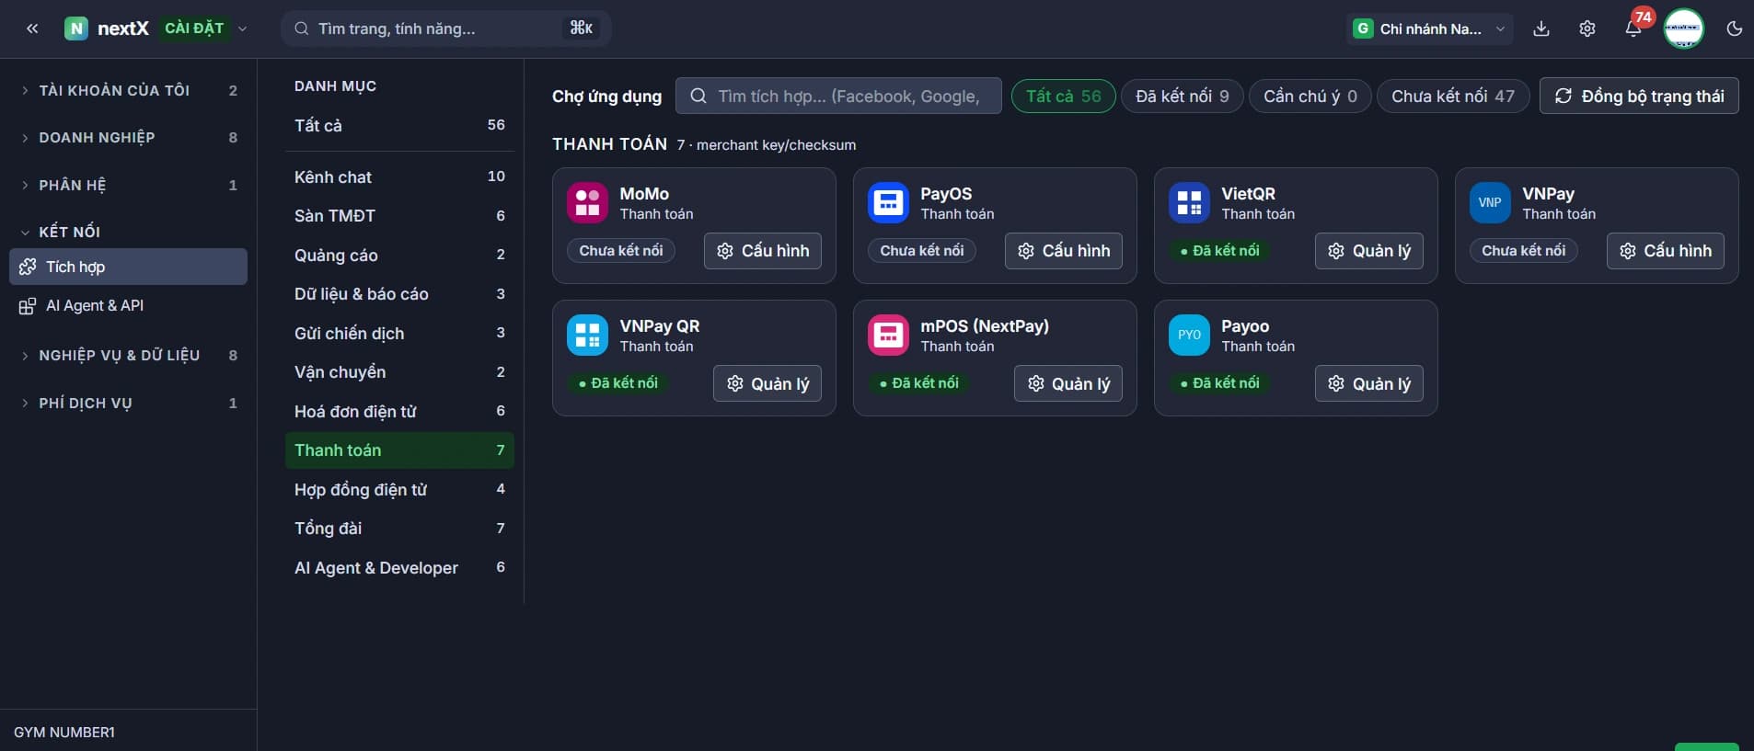Filter by Cần chú ý 0
The width and height of the screenshot is (1754, 751).
tap(1310, 97)
